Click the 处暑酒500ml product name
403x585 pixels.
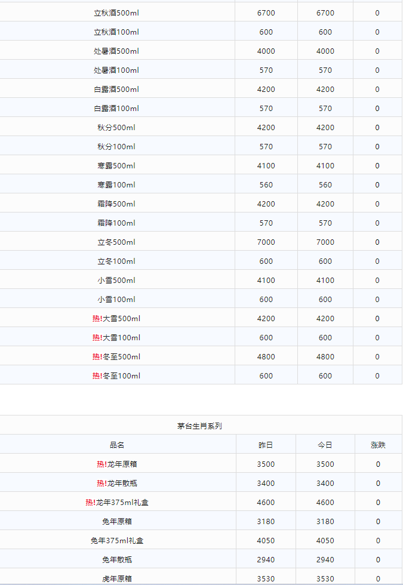[116, 51]
